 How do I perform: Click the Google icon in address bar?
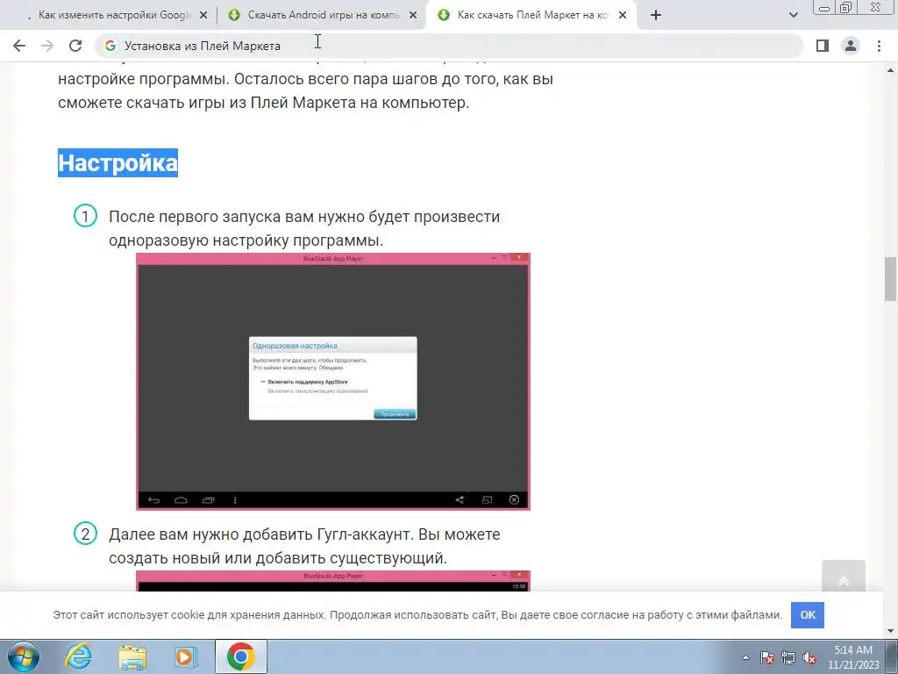110,46
